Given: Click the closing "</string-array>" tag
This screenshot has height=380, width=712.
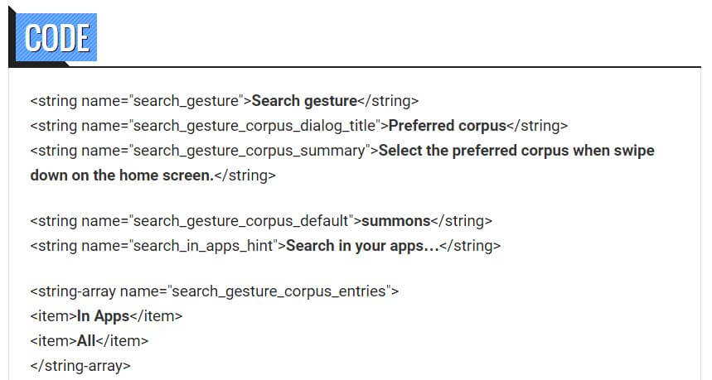Looking at the screenshot, I should coord(80,365).
